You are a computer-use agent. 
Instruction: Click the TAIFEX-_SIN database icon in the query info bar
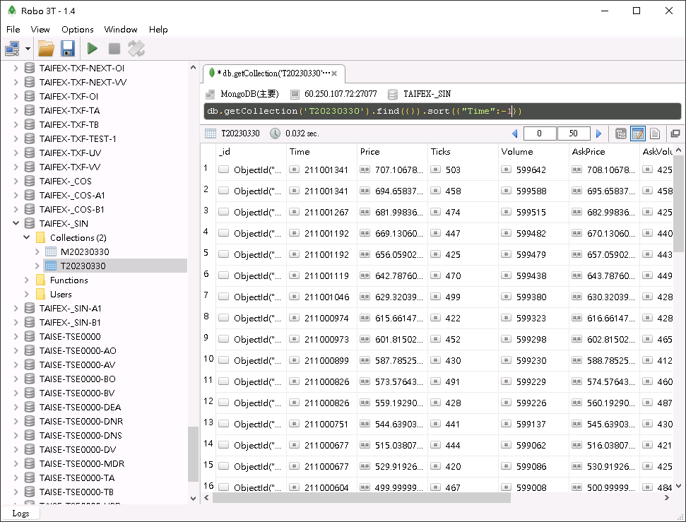pyautogui.click(x=393, y=94)
